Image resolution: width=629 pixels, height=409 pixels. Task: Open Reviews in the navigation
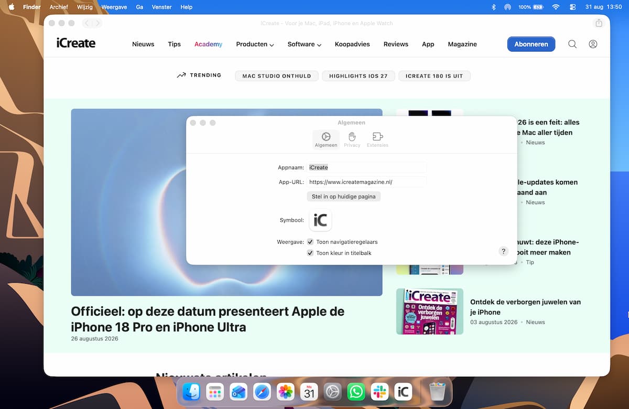[x=396, y=44]
